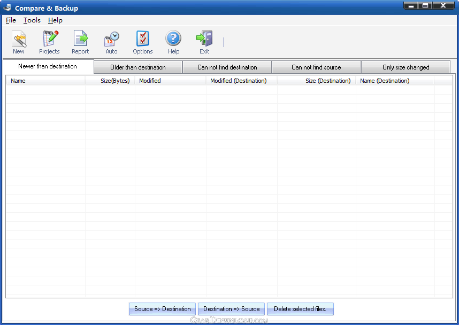Open the File menu

(11, 20)
